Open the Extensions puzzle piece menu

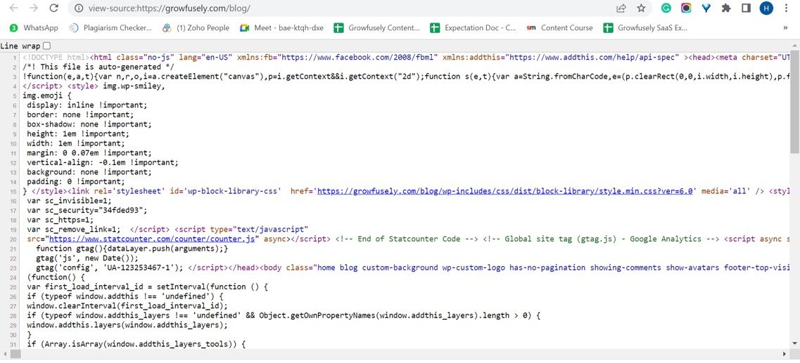point(726,8)
